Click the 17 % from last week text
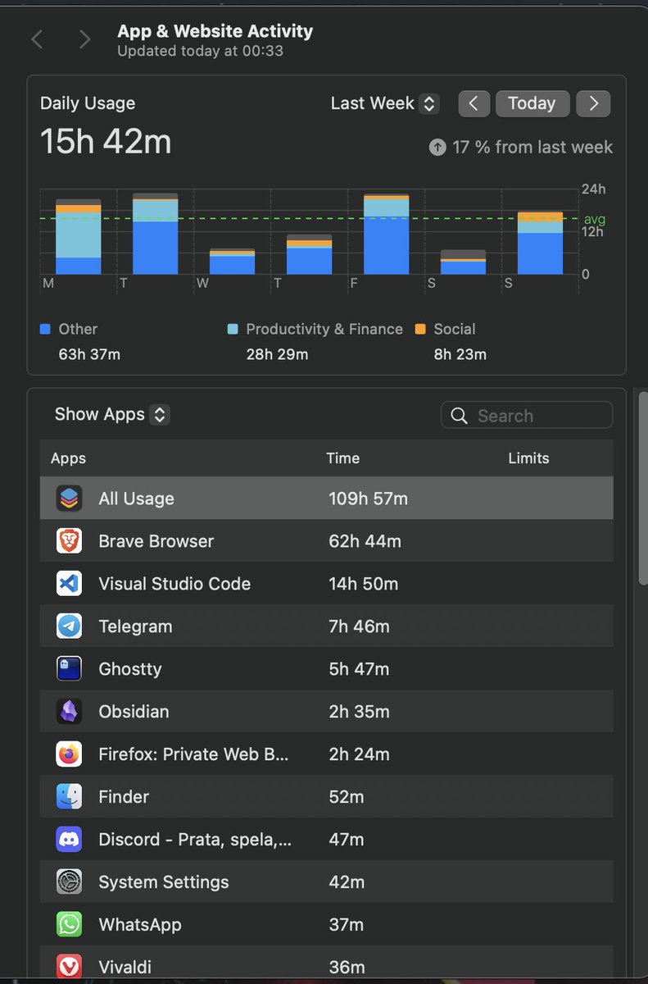 (532, 148)
